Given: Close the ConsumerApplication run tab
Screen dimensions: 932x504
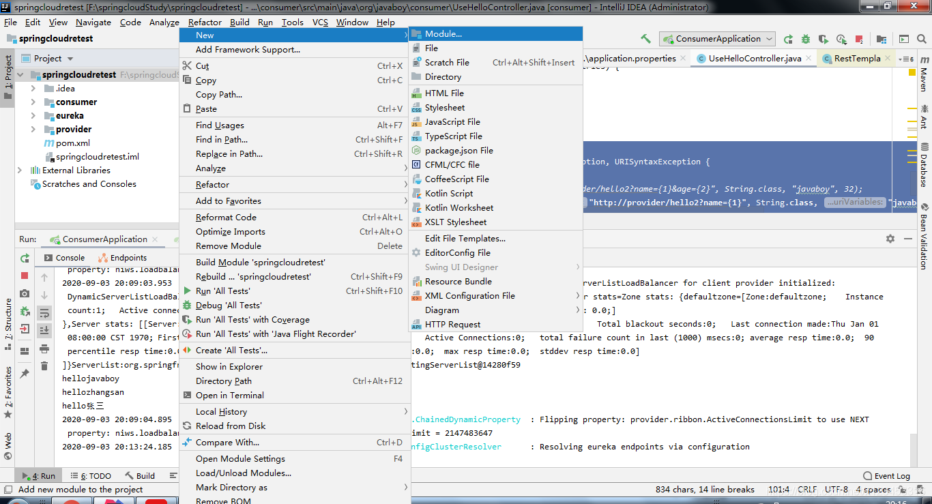Looking at the screenshot, I should point(156,239).
